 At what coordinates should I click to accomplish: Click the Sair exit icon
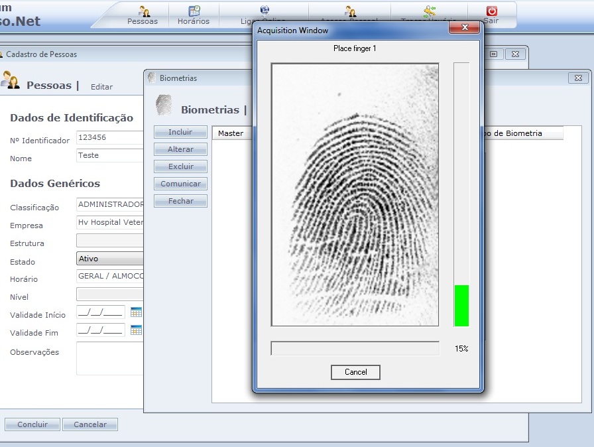(491, 12)
